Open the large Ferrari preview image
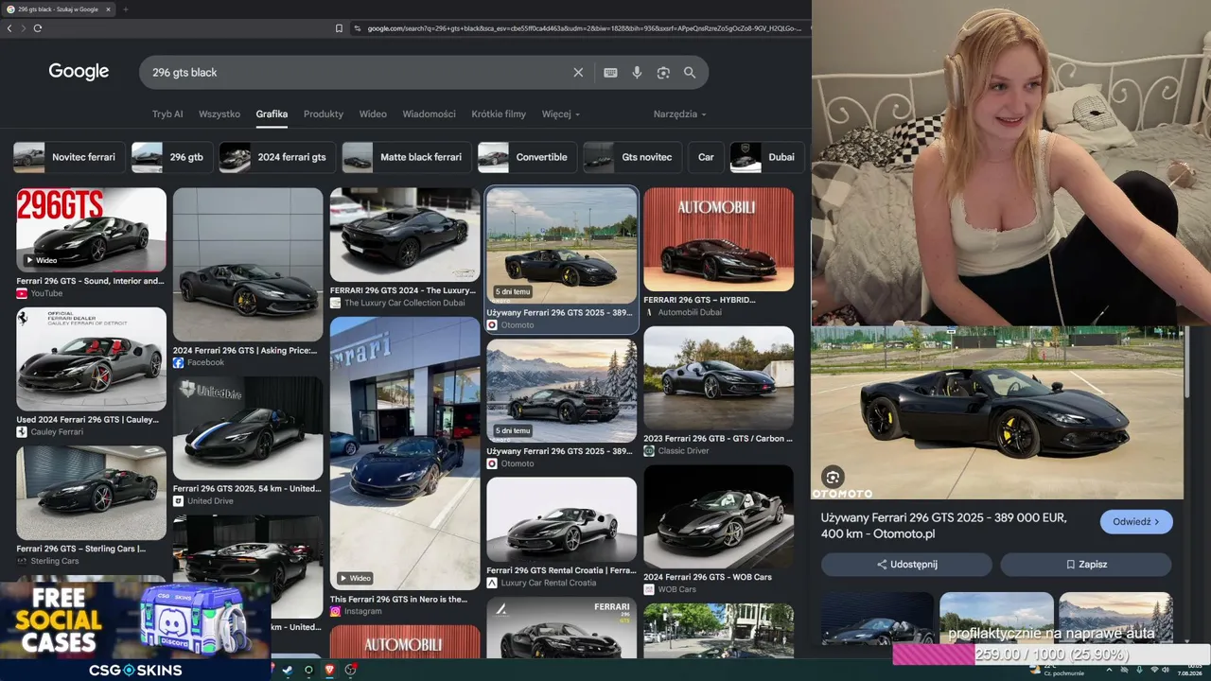The height and width of the screenshot is (681, 1211). 997,412
